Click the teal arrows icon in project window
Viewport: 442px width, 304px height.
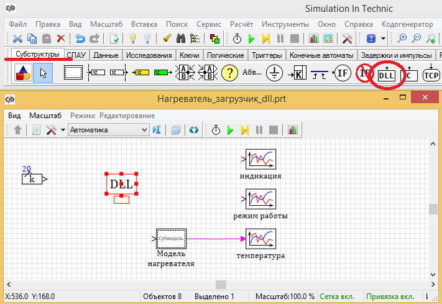pyautogui.click(x=194, y=130)
